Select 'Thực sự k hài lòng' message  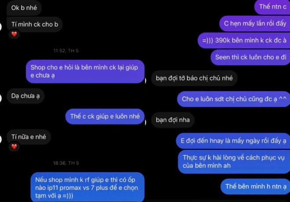click(234, 162)
